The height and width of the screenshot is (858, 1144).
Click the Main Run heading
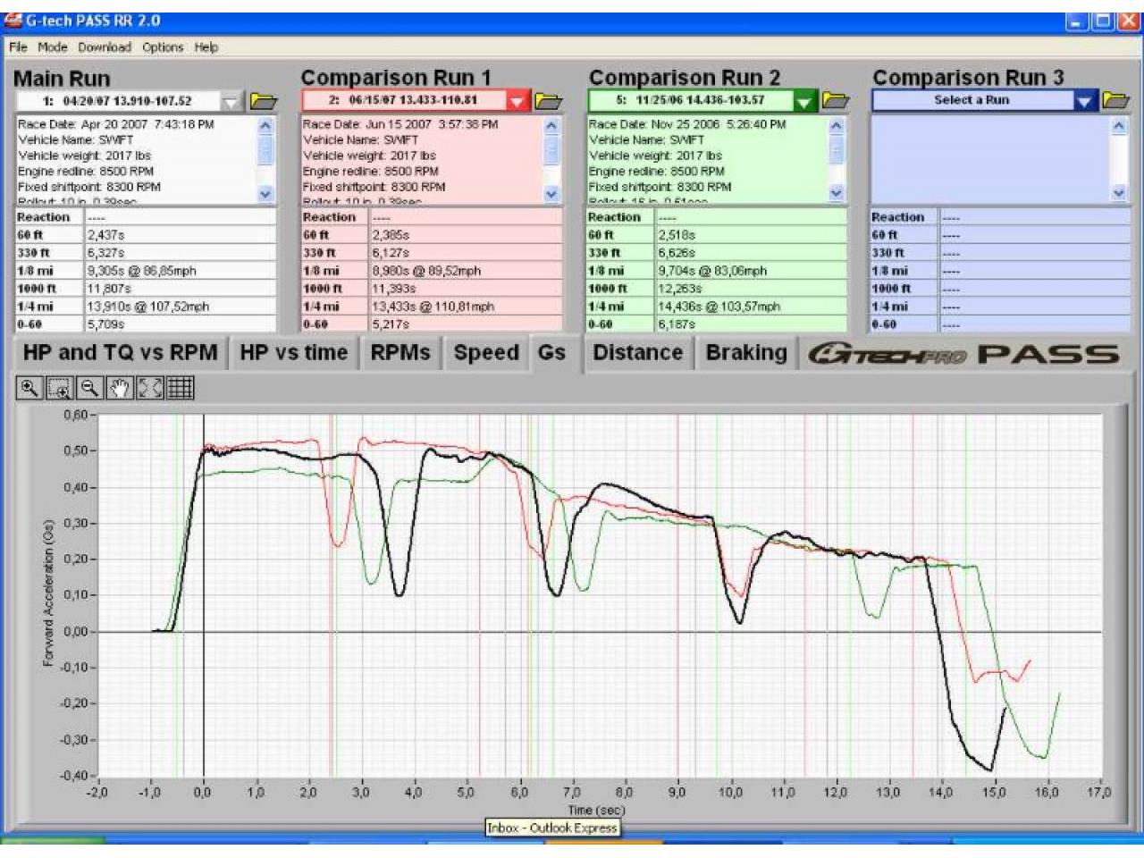point(62,79)
